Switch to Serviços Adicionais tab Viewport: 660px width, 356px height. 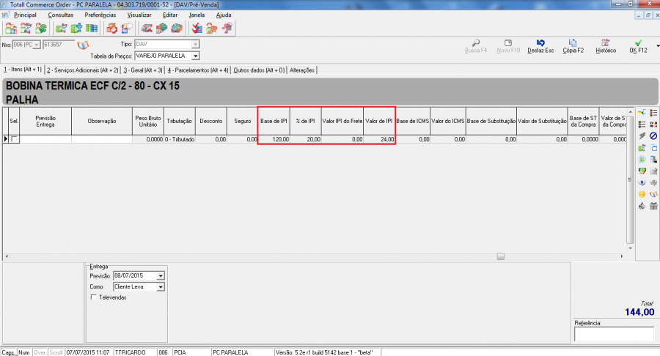coord(82,70)
